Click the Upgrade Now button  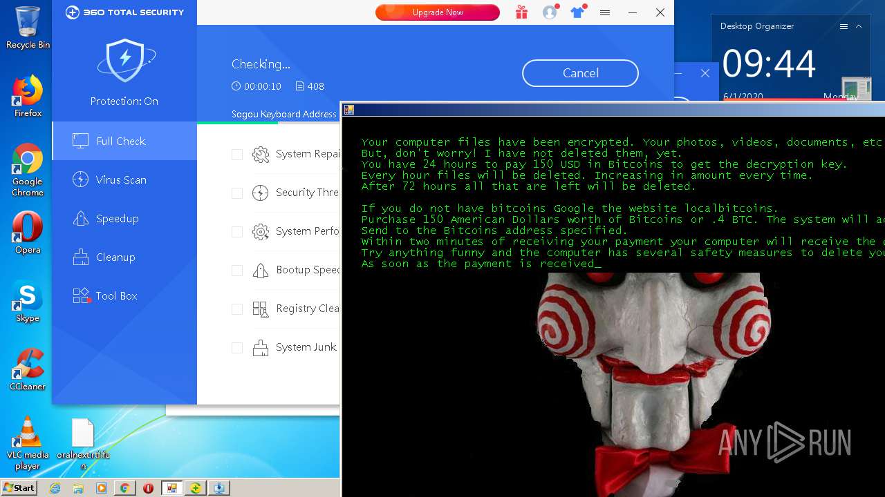pos(438,12)
